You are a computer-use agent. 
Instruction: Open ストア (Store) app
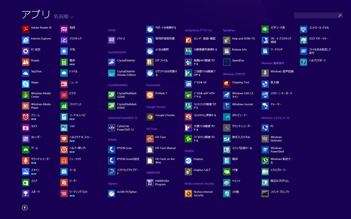tap(30, 183)
